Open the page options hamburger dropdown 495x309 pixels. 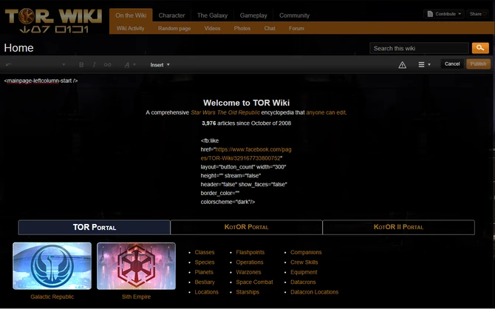[424, 64]
